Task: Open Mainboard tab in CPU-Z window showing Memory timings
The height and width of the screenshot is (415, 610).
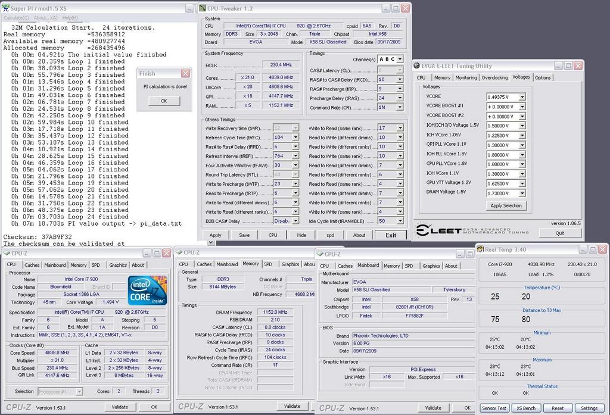Action: point(227,264)
